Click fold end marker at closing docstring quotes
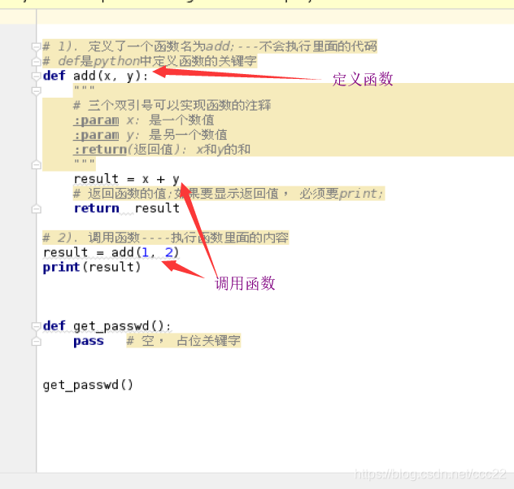 pyautogui.click(x=36, y=164)
